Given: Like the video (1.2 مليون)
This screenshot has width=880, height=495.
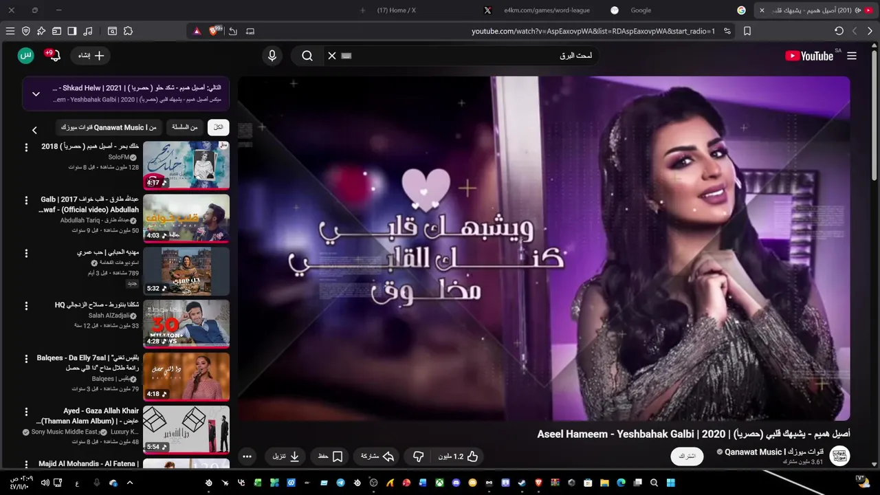Looking at the screenshot, I should point(458,456).
